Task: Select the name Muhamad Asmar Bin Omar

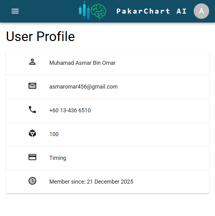Action: [82, 63]
